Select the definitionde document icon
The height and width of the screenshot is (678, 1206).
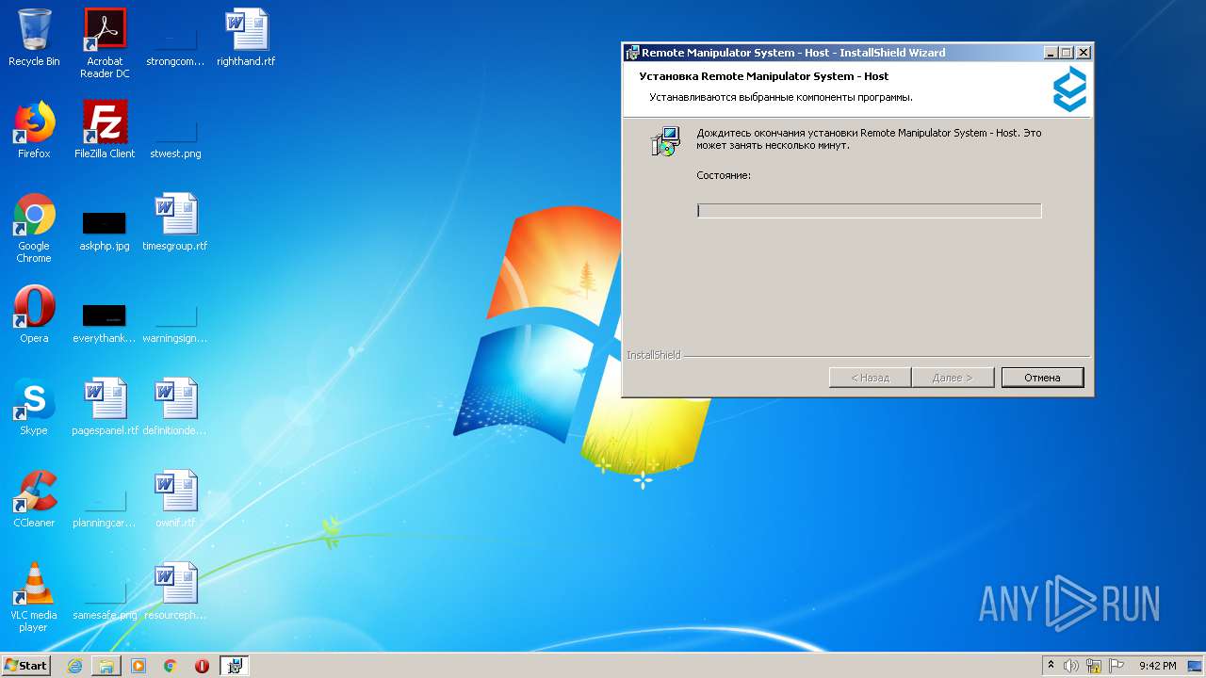[x=175, y=407]
